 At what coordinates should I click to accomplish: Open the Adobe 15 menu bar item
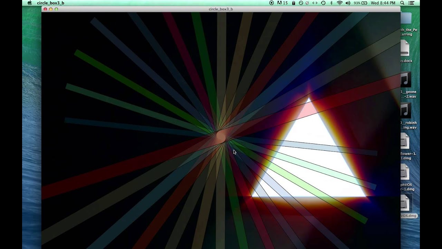click(282, 3)
